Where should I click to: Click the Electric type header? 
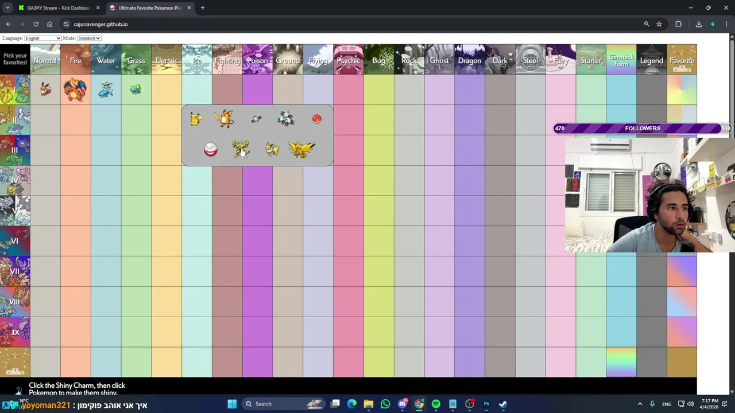coord(167,60)
